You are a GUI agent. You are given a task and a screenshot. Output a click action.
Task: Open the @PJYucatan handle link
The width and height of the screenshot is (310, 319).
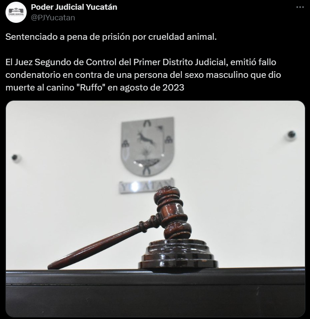[53, 18]
